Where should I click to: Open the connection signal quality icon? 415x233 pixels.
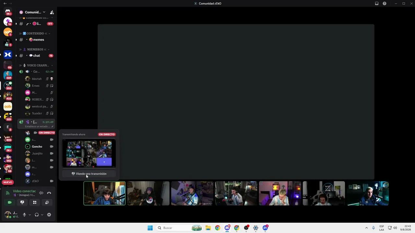[x=8, y=193]
